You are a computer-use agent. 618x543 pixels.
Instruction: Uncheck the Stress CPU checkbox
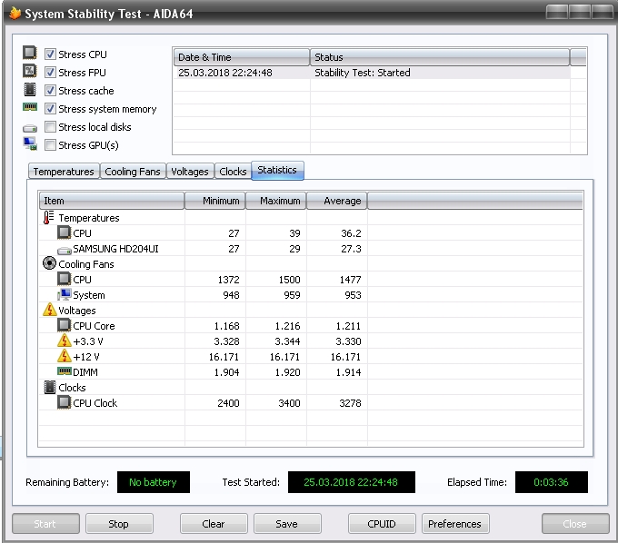pyautogui.click(x=50, y=54)
